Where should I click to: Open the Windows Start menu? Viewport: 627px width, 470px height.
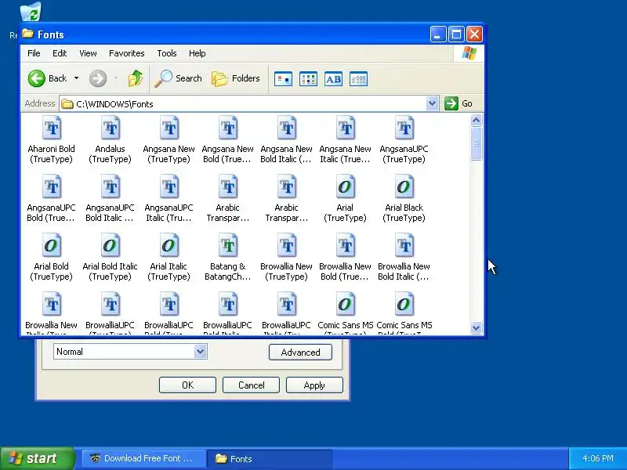[x=37, y=458]
